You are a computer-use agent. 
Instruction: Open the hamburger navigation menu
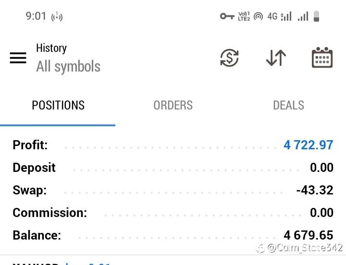[18, 58]
